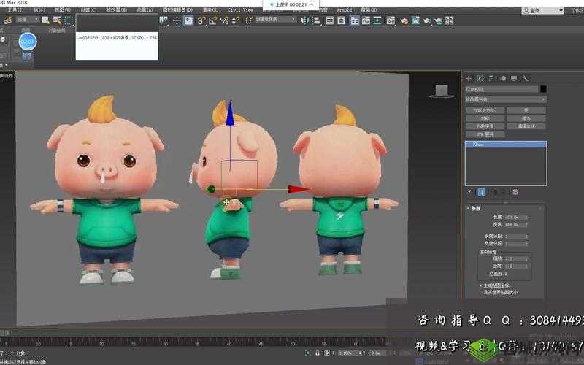The image size is (584, 365).
Task: Click the Make Unique stack icon
Action: [x=495, y=192]
